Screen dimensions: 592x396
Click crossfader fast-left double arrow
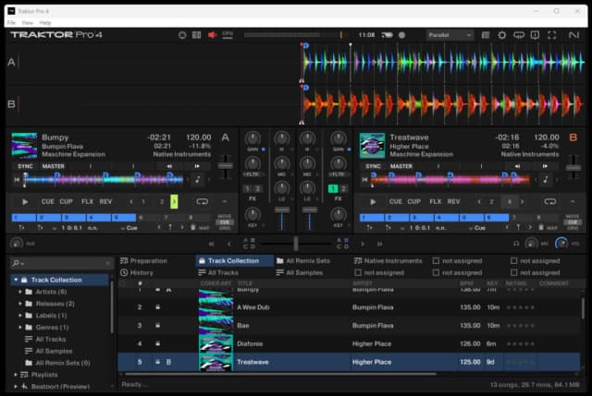212,244
